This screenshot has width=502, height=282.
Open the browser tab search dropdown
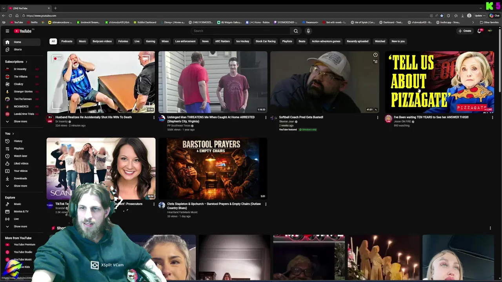(4, 8)
